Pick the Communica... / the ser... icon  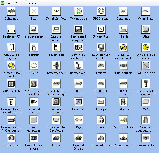pos(11,120)
